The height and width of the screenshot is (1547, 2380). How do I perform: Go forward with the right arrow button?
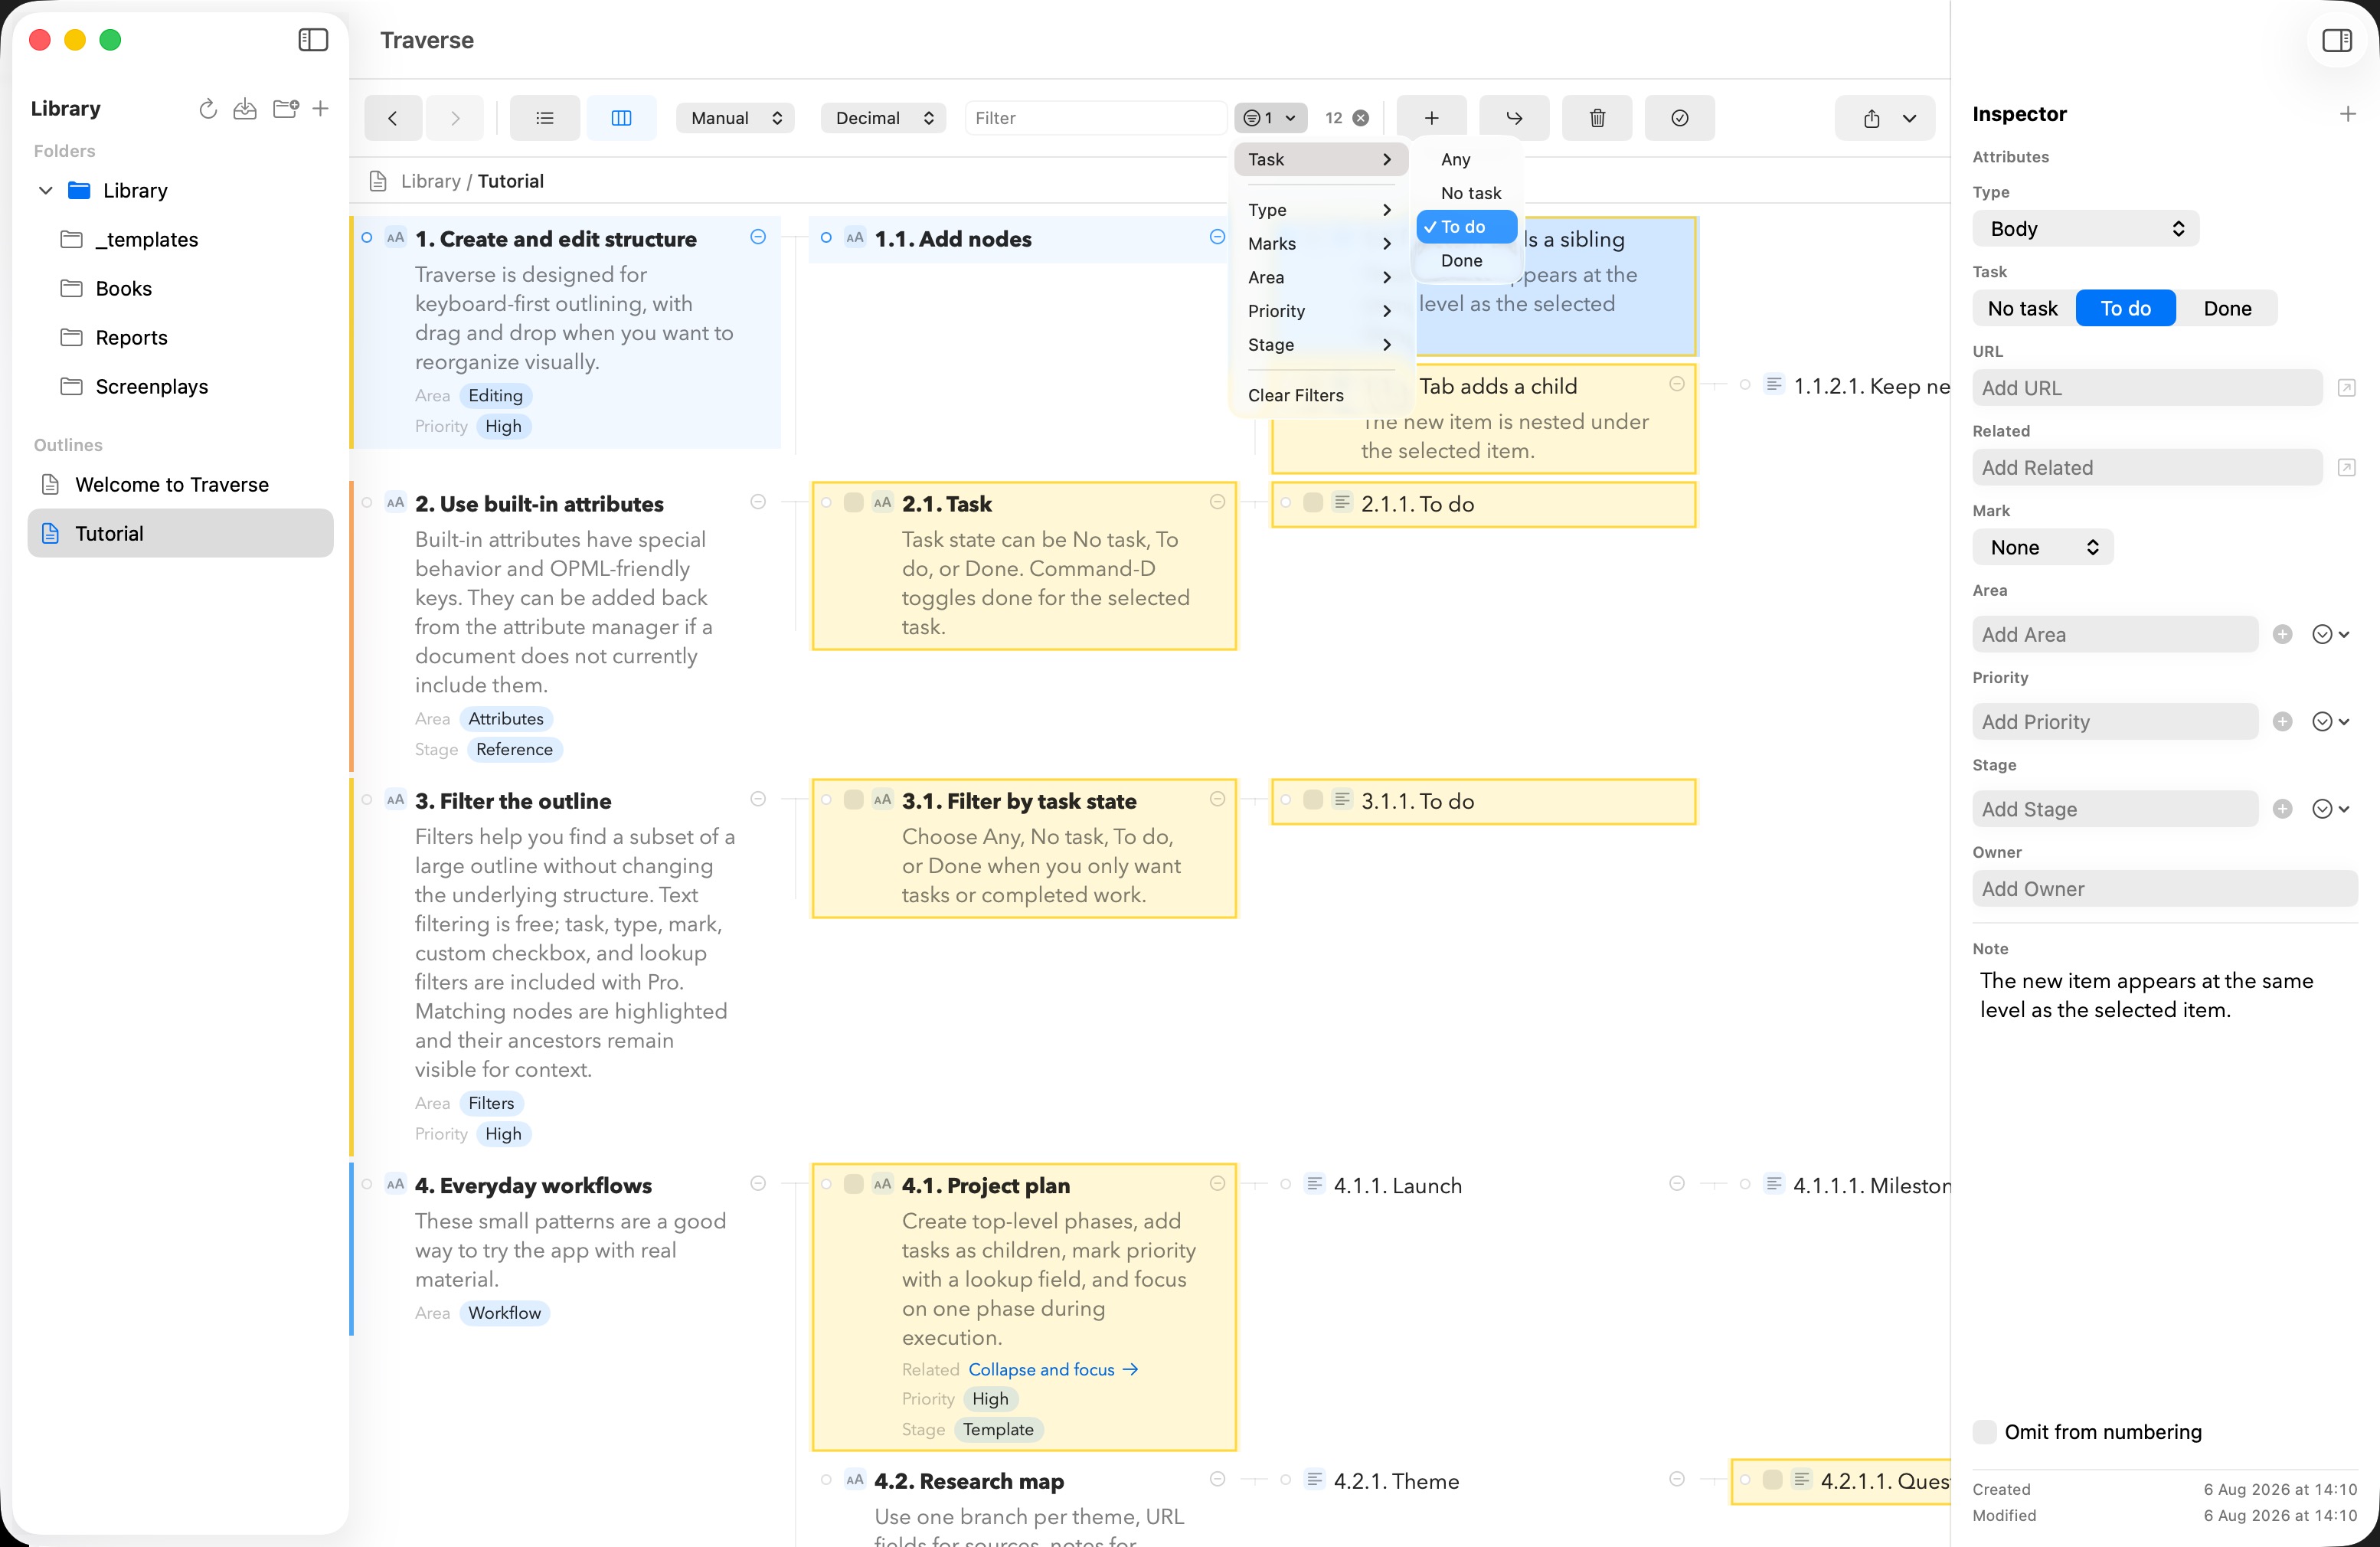(455, 118)
